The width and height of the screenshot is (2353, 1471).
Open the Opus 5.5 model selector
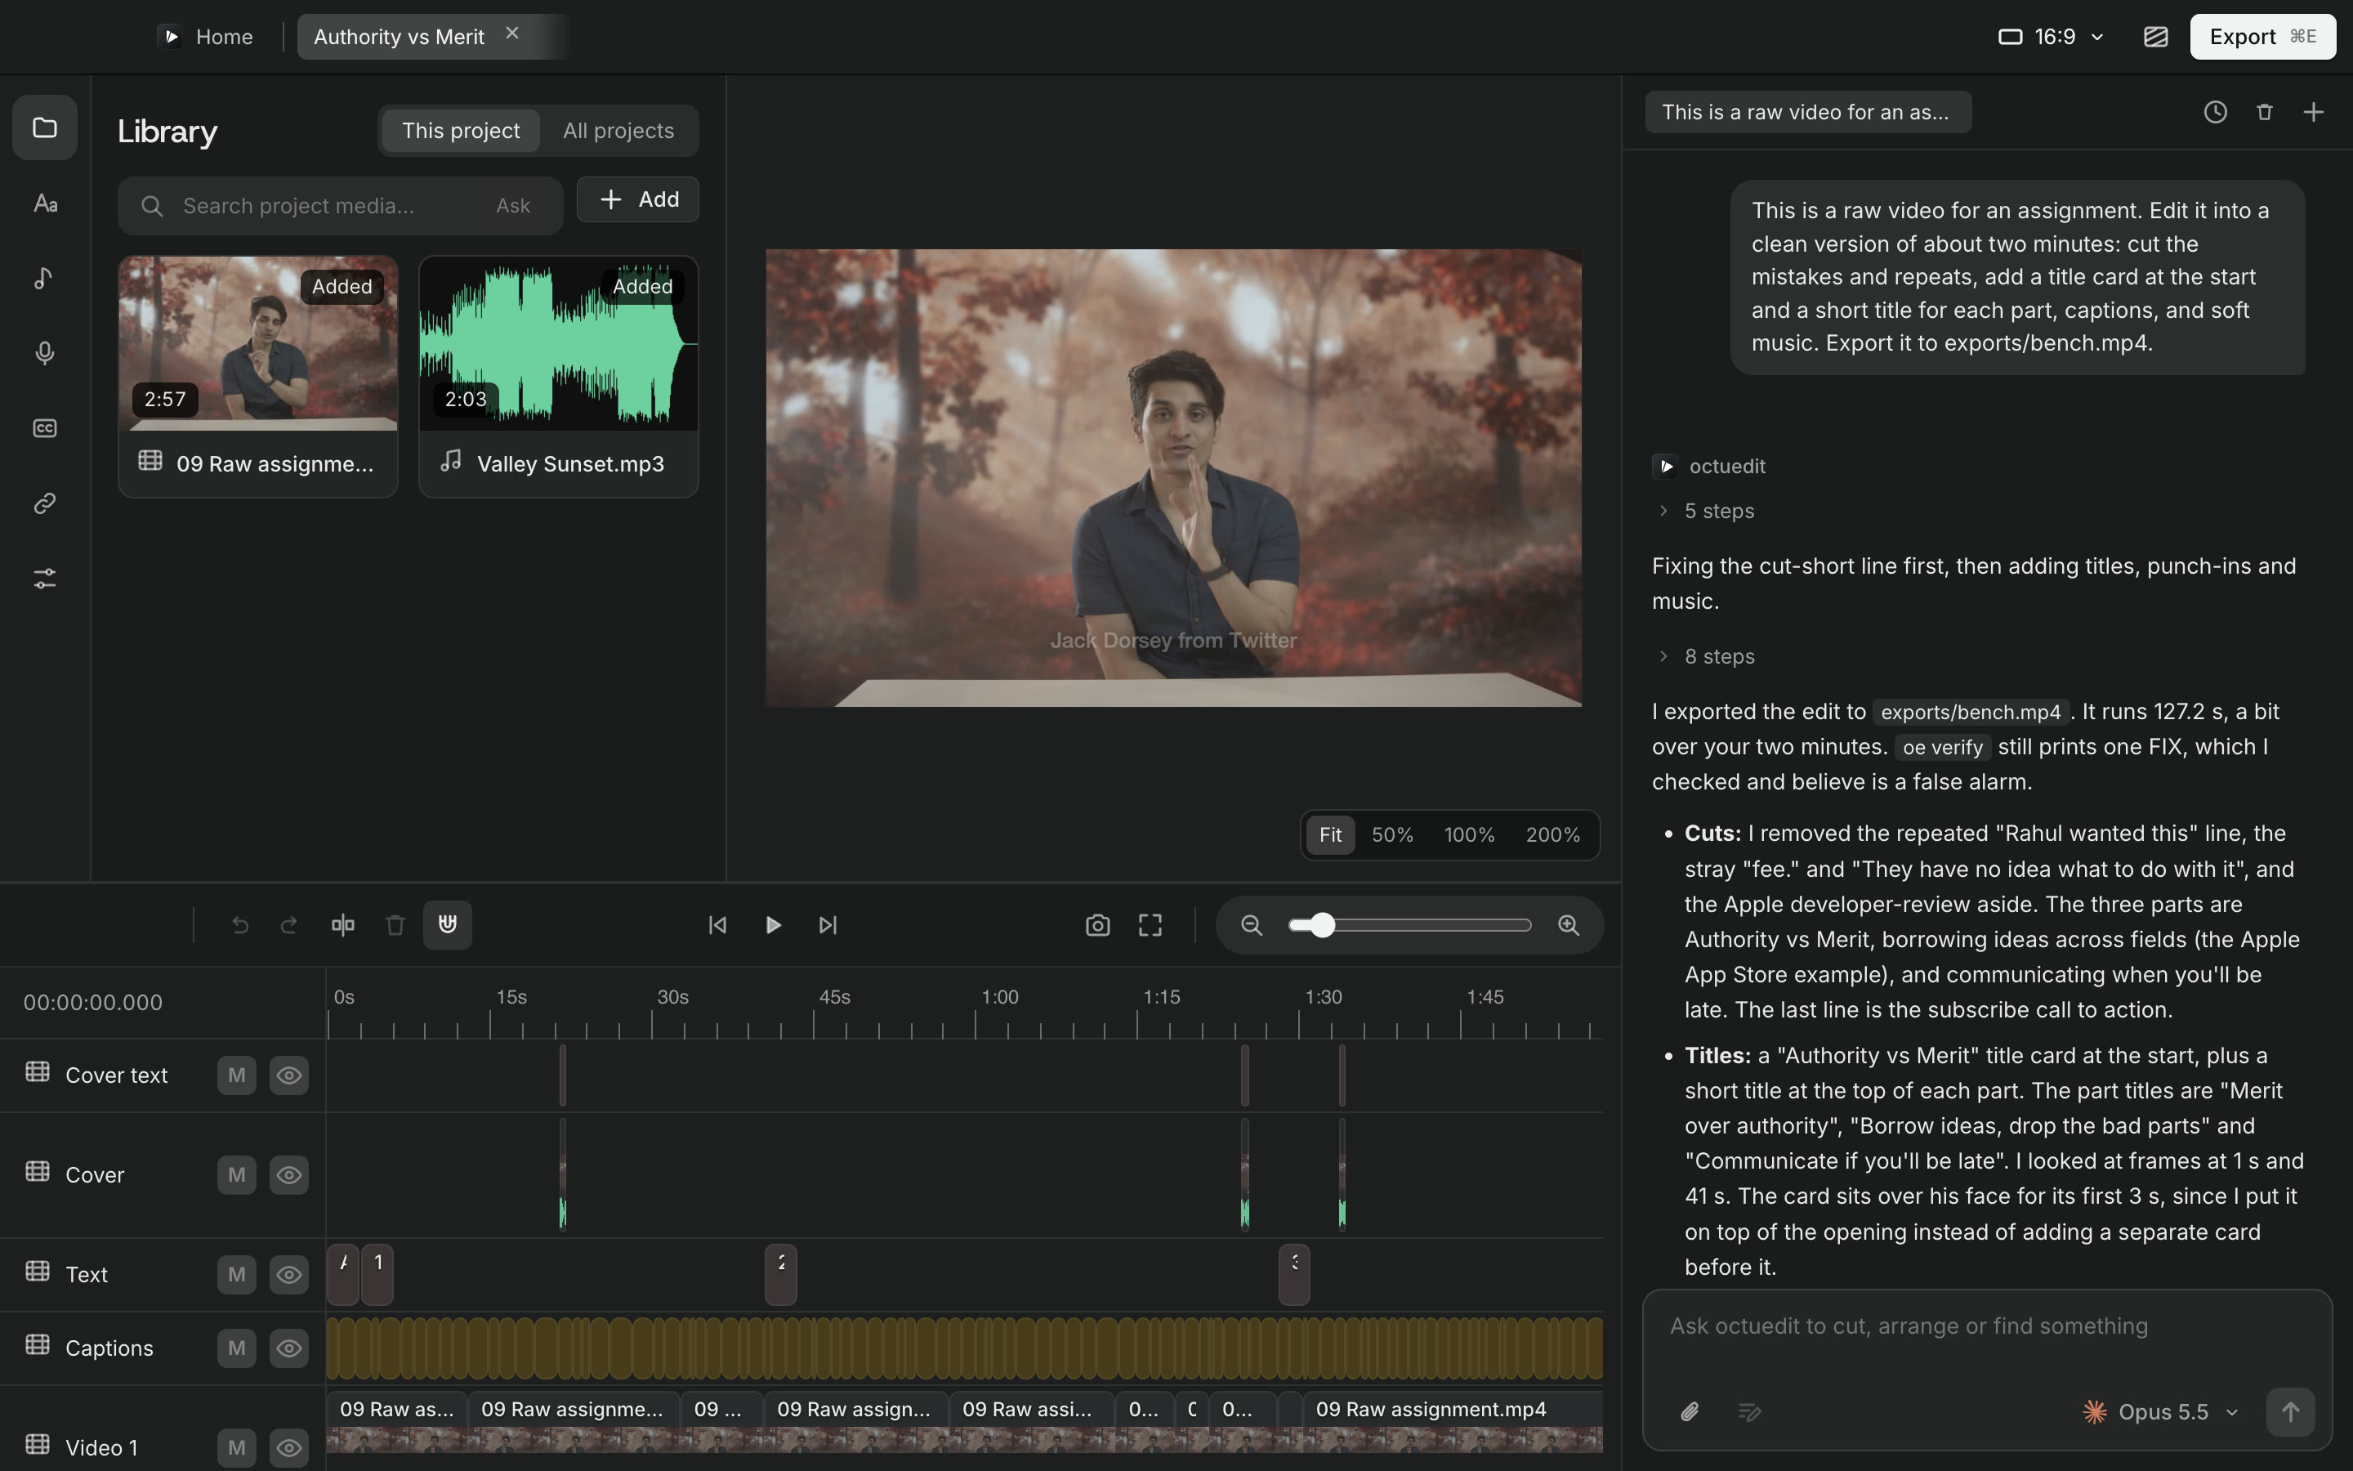(x=2160, y=1411)
